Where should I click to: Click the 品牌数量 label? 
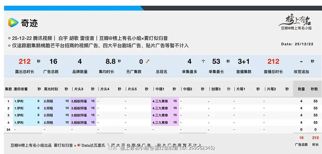point(80,72)
